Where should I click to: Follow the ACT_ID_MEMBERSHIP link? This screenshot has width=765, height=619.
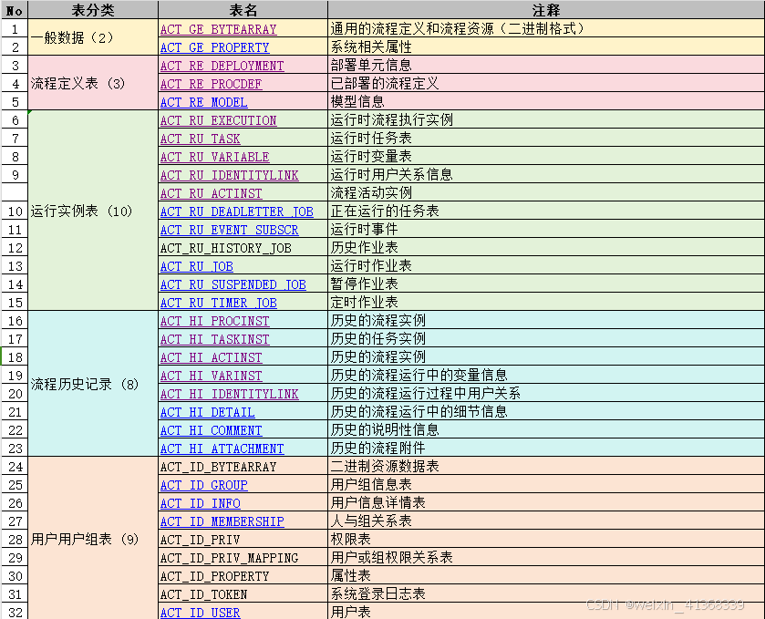point(222,521)
